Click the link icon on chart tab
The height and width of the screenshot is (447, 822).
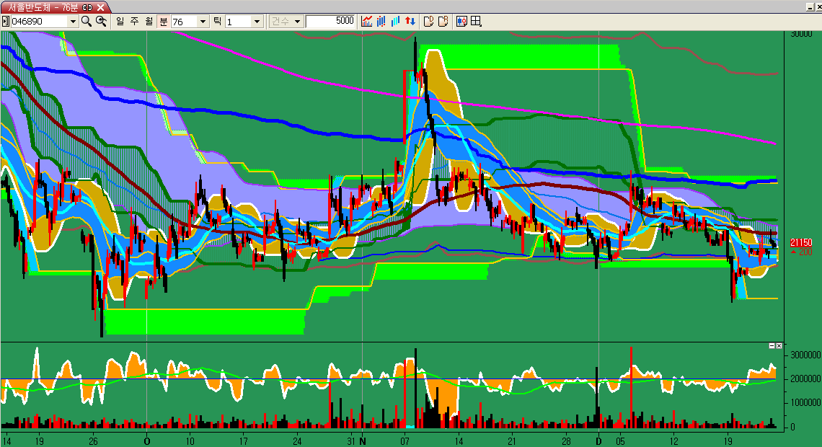coord(87,6)
